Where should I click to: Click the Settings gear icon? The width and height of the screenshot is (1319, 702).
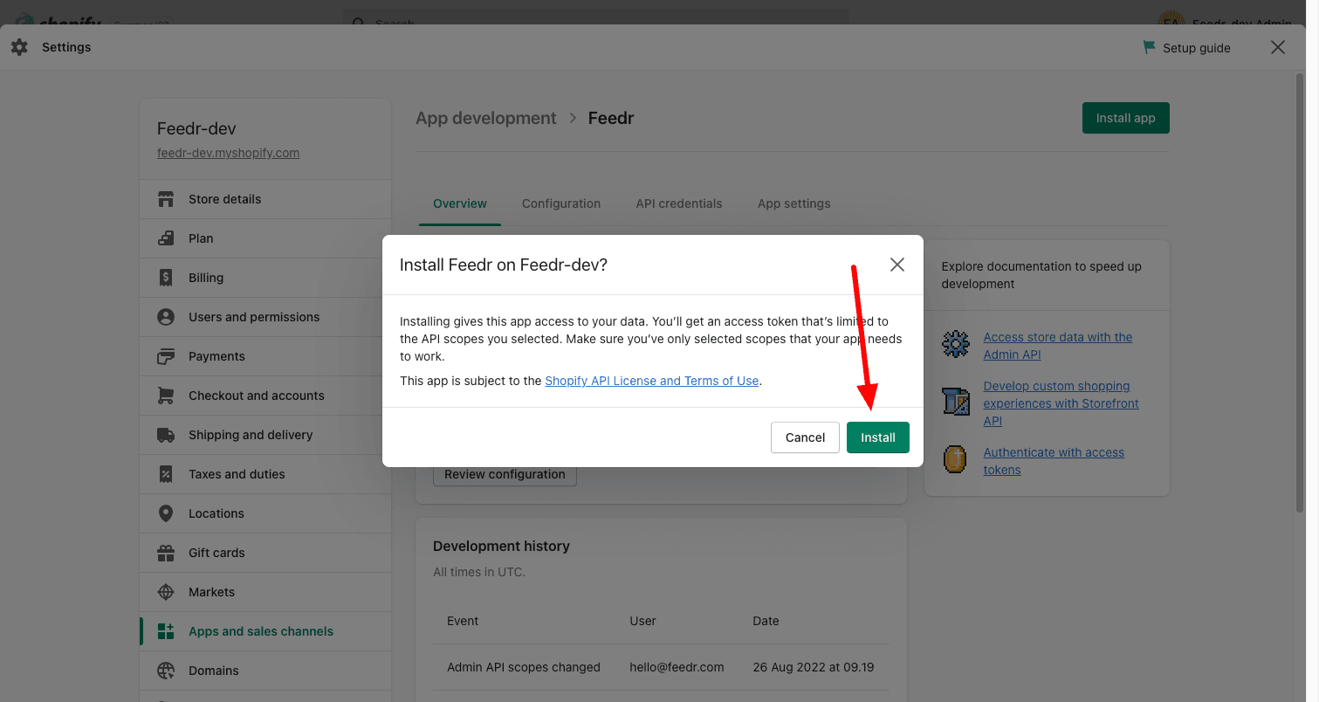[x=19, y=47]
